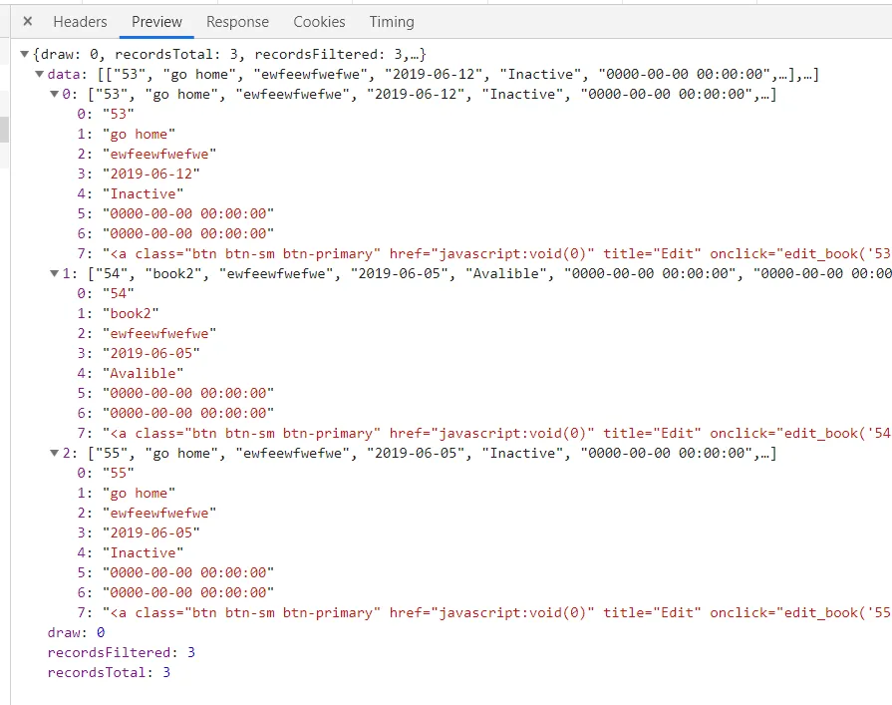
Task: Click the recordsFiltered: 3 property
Action: (x=122, y=653)
